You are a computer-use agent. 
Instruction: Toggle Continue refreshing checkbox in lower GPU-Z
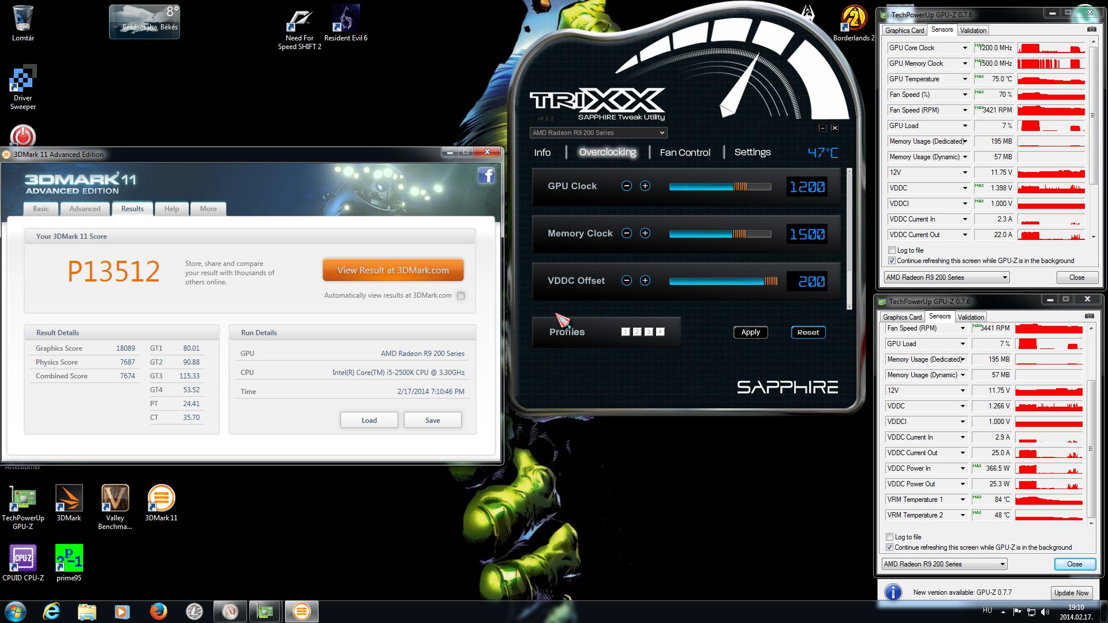889,547
